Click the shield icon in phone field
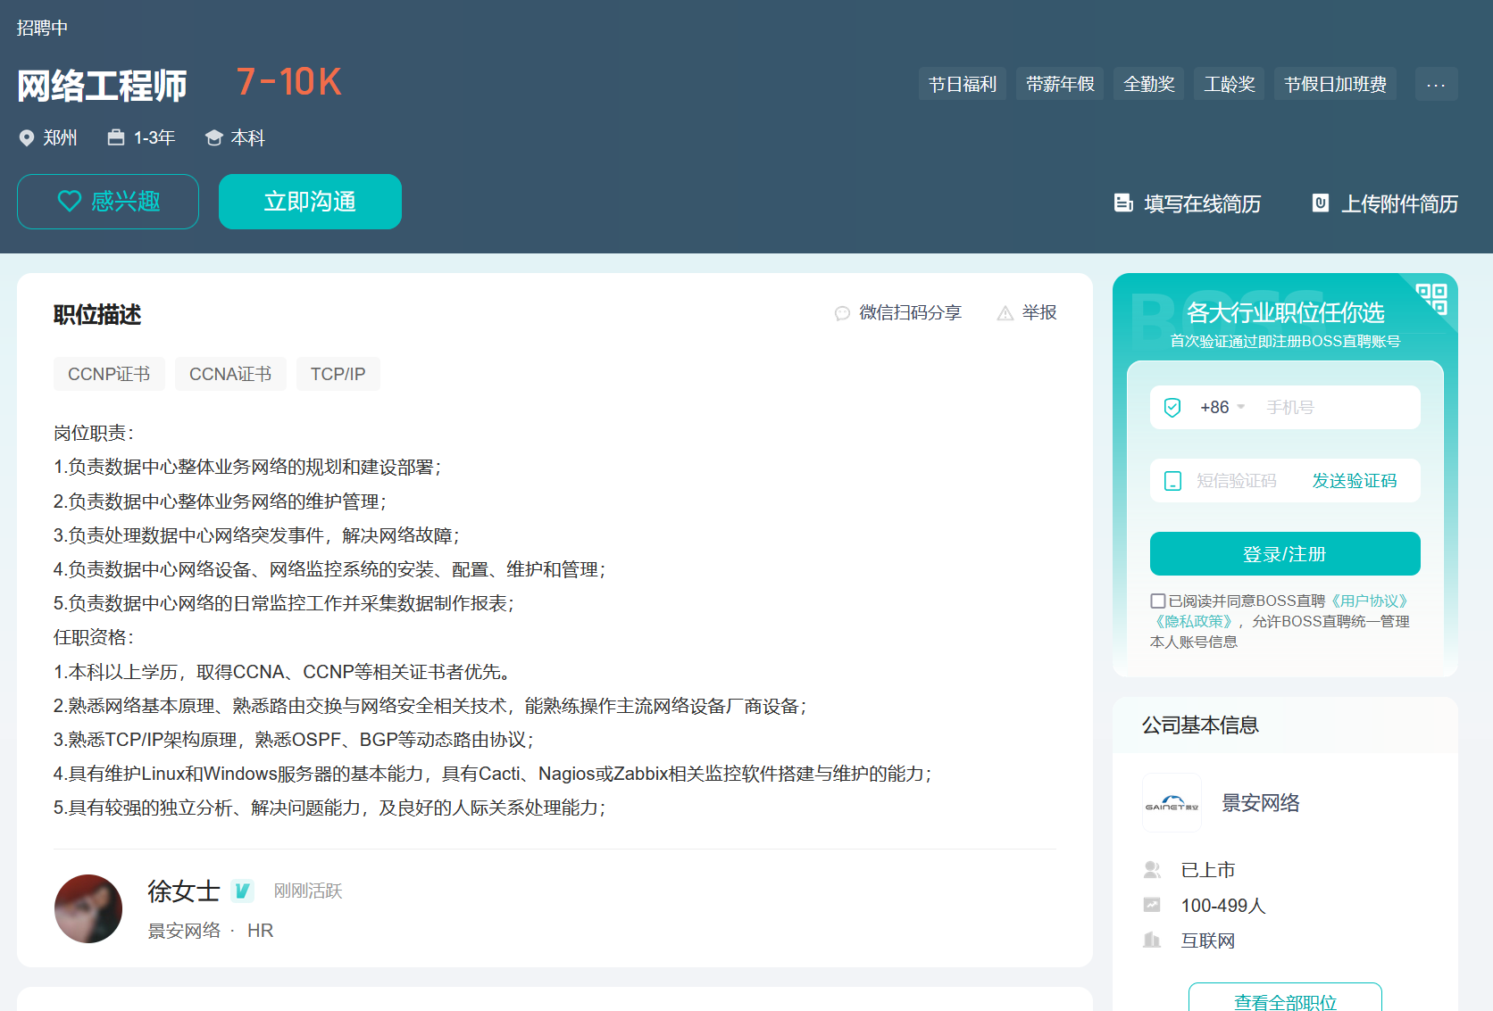 click(x=1172, y=408)
